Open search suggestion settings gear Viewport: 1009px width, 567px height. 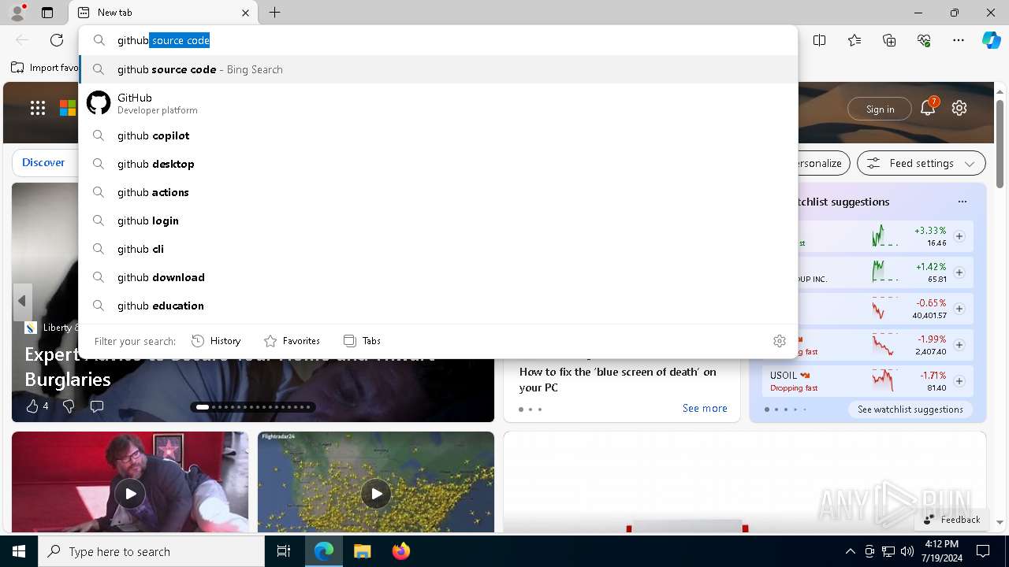(780, 341)
